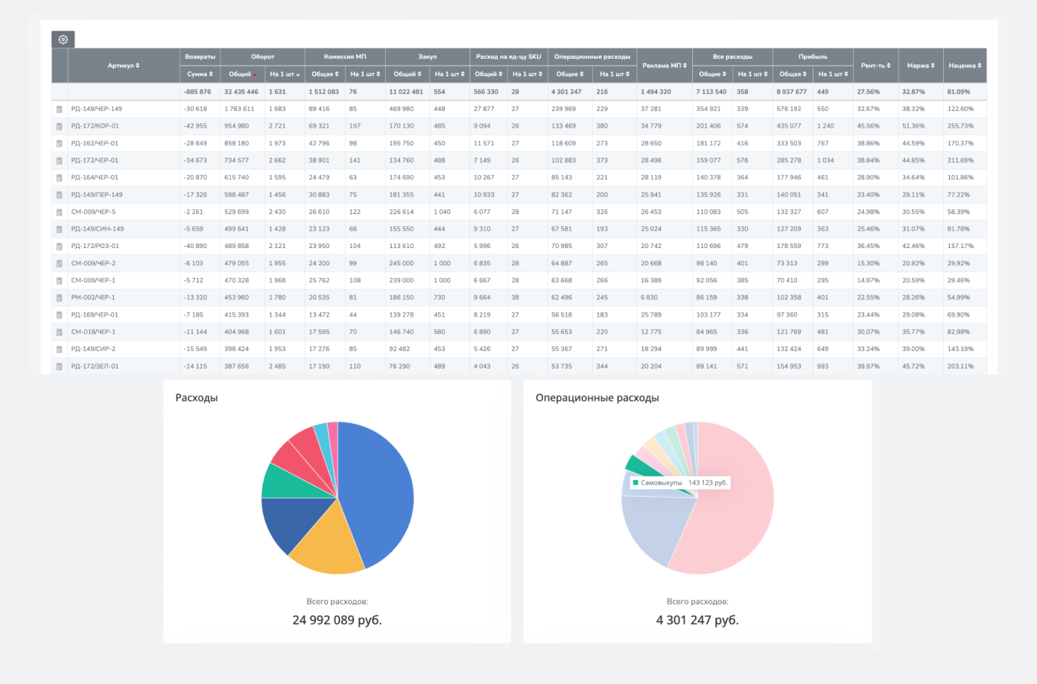Open calculator icon for СМ-009/ЧЕР-5 row
Screen dimensions: 1037x684
(x=60, y=212)
